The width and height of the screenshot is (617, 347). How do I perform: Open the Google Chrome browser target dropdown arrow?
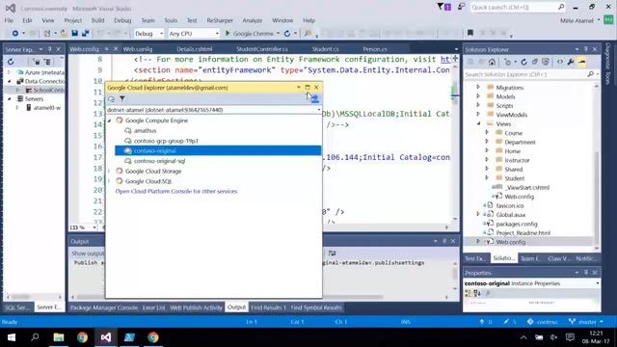tap(278, 34)
